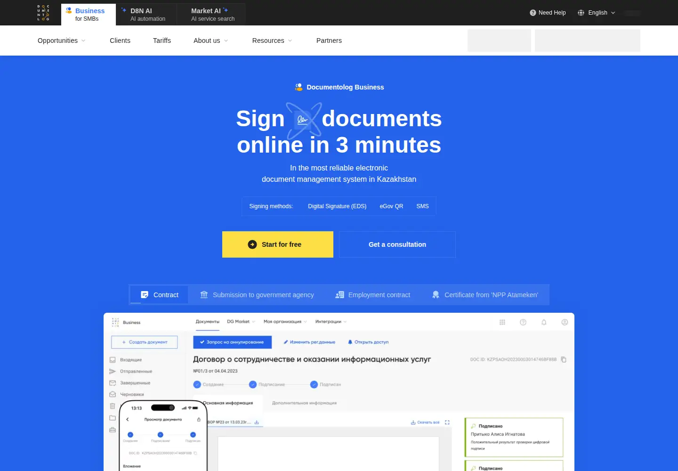Viewport: 678px width, 471px height.
Task: Click Создать документ button in demo
Action: [145, 342]
